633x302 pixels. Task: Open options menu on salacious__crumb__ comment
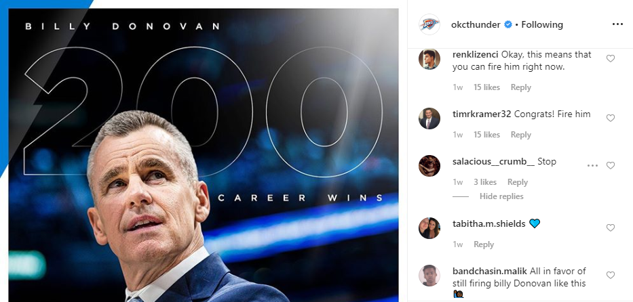pyautogui.click(x=592, y=166)
